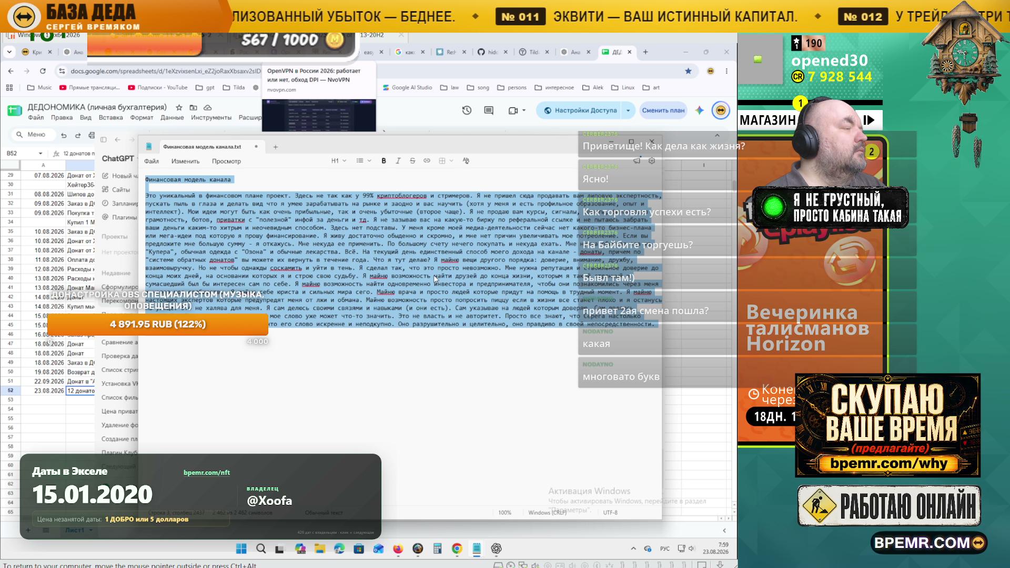Open the bpemr.com/nft link
Screen dimensions: 1010x568
(x=207, y=473)
